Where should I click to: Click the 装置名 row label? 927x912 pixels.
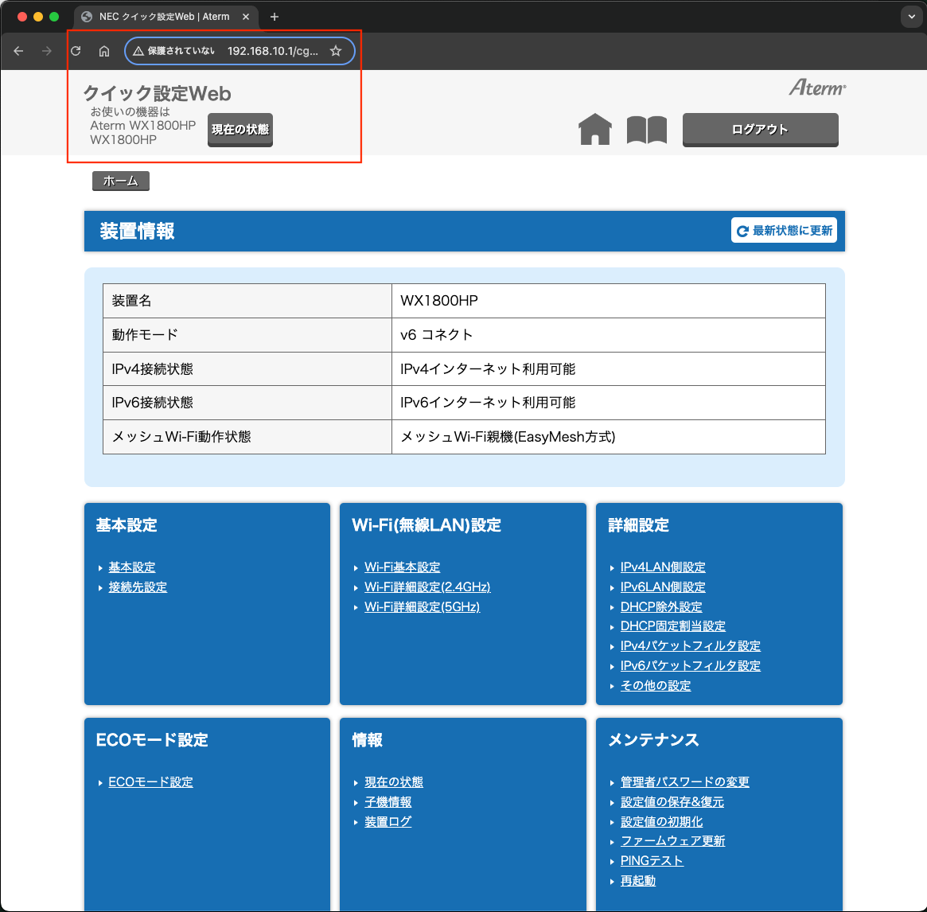(x=131, y=301)
